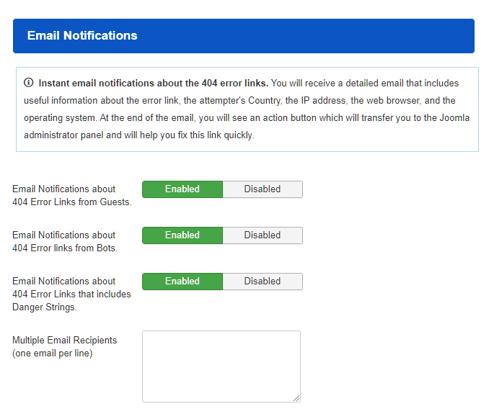Disable email notifications for Guests 404 links
The height and width of the screenshot is (414, 489).
[x=263, y=189]
